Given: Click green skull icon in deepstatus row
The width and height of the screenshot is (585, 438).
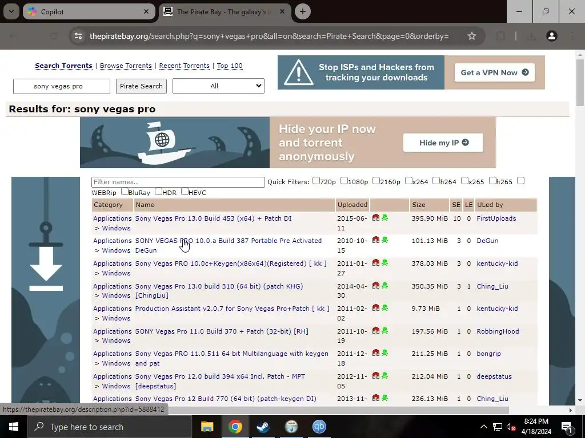Looking at the screenshot, I should (384, 375).
